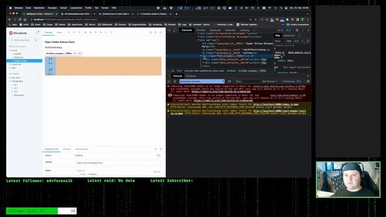Image resolution: width=386 pixels, height=217 pixels.
Task: Open the Styles pane tab in DevTools
Action: click(277, 36)
